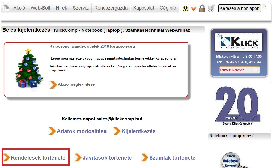The width and height of the screenshot is (276, 168).
Task: Click the orange arrow beside Kijelentkezés
Action: point(117,131)
